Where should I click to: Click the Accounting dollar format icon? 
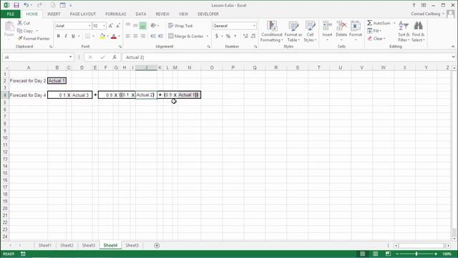pyautogui.click(x=216, y=36)
